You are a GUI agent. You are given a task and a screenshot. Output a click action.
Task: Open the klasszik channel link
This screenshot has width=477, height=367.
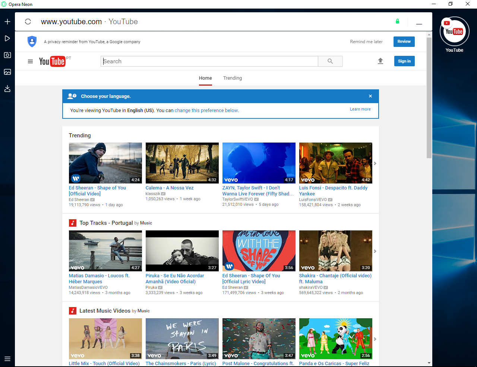click(153, 194)
